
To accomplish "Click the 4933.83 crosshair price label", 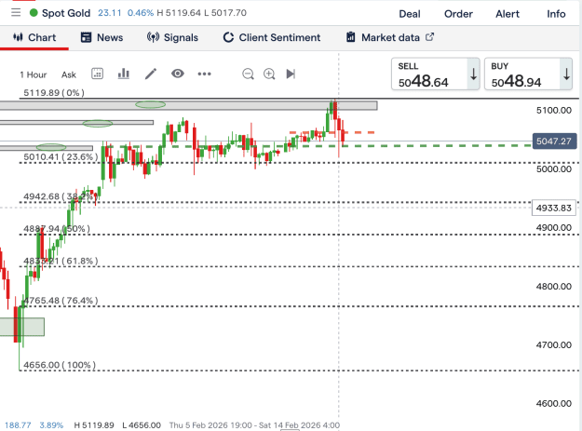I will (554, 208).
